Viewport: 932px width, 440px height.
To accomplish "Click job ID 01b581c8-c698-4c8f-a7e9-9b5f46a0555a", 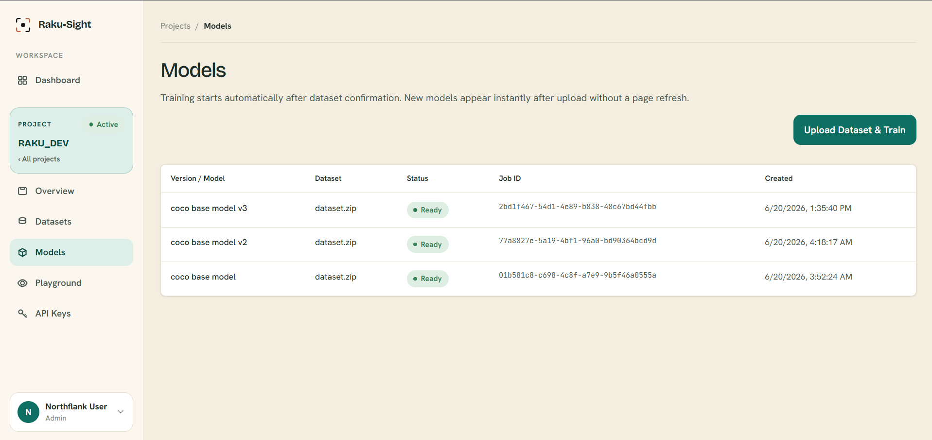I will pos(577,275).
